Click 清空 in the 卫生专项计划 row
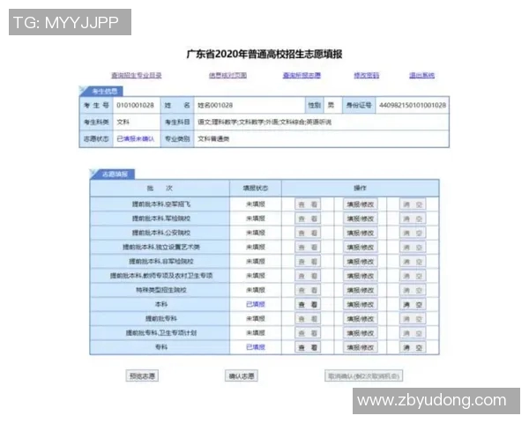Viewport: 529px width, 423px height. [413, 333]
